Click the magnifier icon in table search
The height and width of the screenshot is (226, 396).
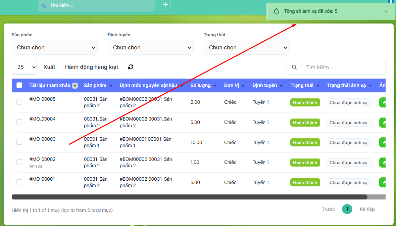294,67
